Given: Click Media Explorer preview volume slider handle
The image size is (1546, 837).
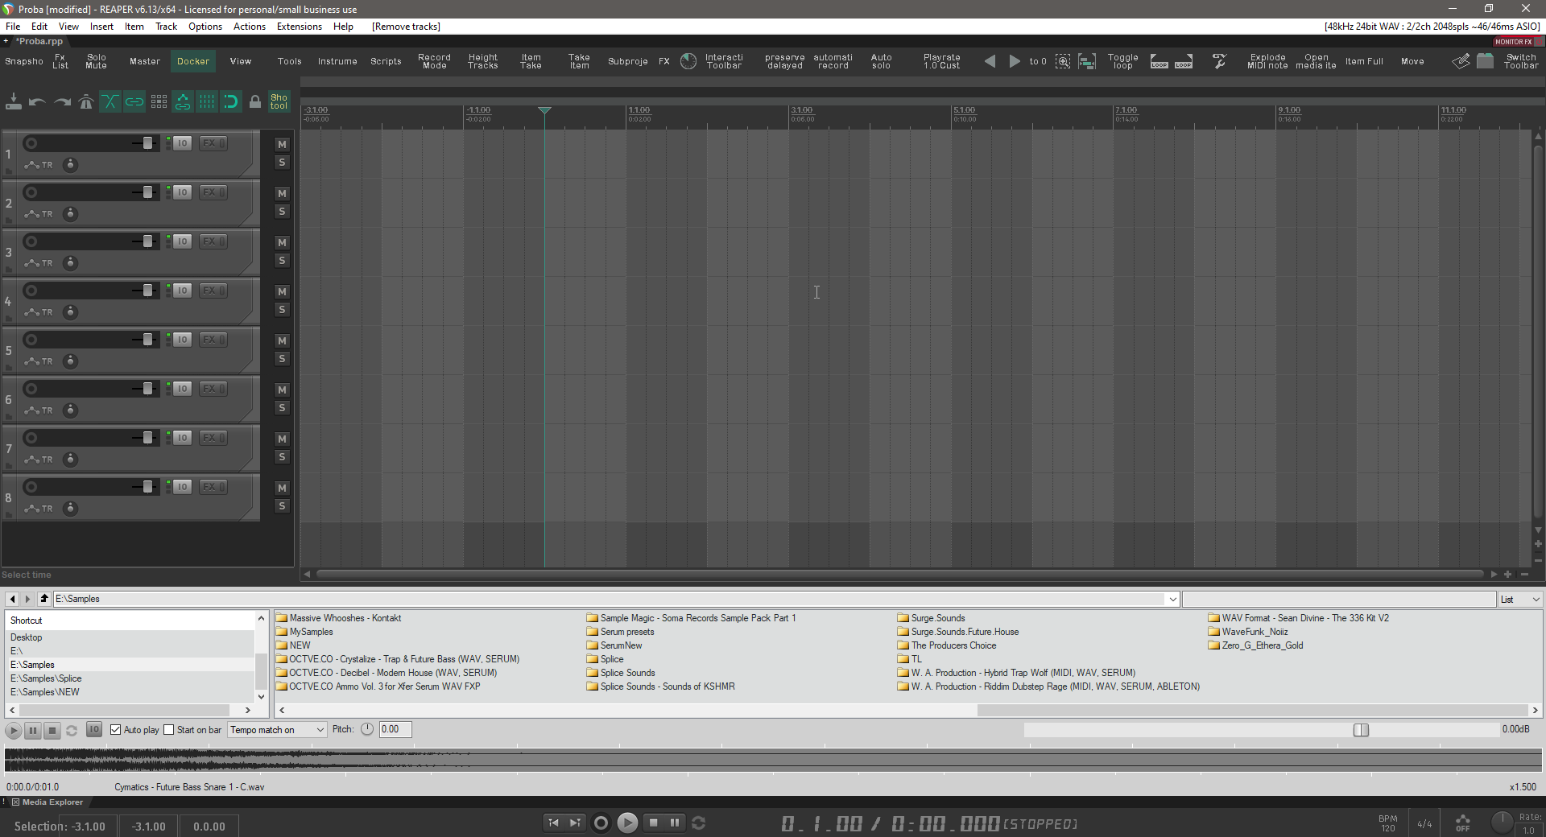Looking at the screenshot, I should point(1361,730).
